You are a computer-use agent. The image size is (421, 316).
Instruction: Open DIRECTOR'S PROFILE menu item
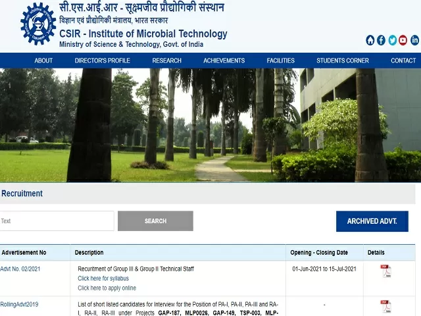coord(103,61)
